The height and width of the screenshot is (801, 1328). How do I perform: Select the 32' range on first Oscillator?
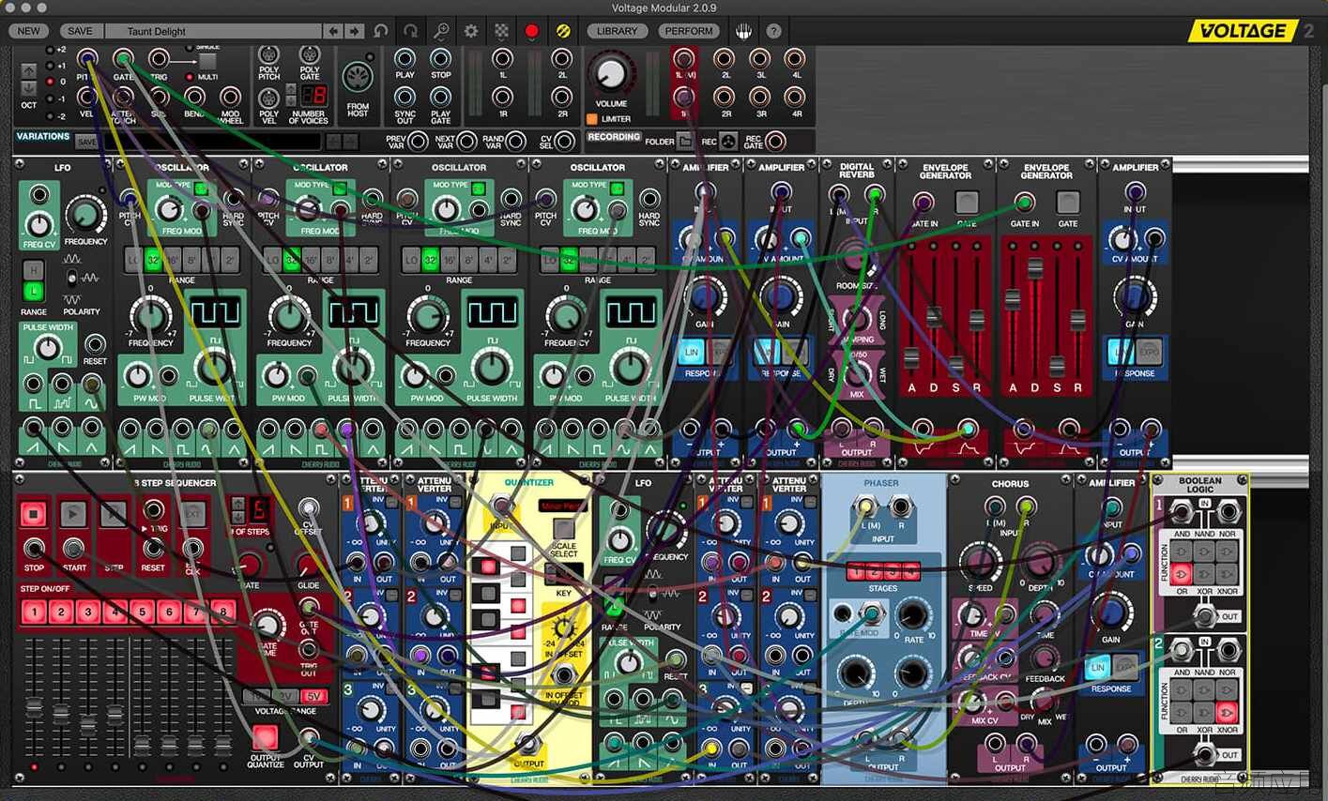point(154,260)
